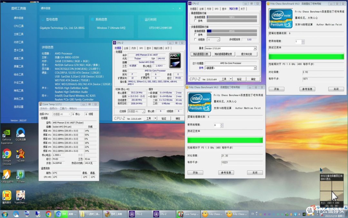The image size is (348, 218).
Task: Click the 核心速度 3013.26 MHz field
Action: point(137,93)
